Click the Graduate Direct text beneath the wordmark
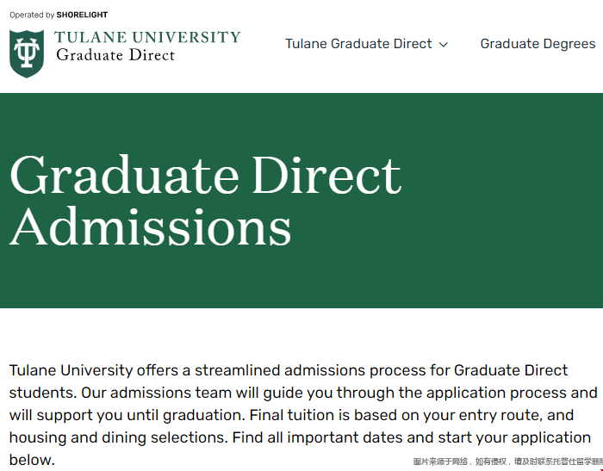 [x=115, y=55]
